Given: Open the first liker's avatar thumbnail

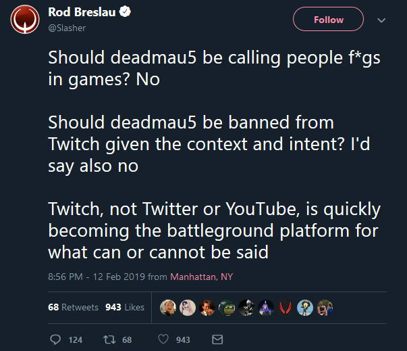Looking at the screenshot, I should pos(167,308).
